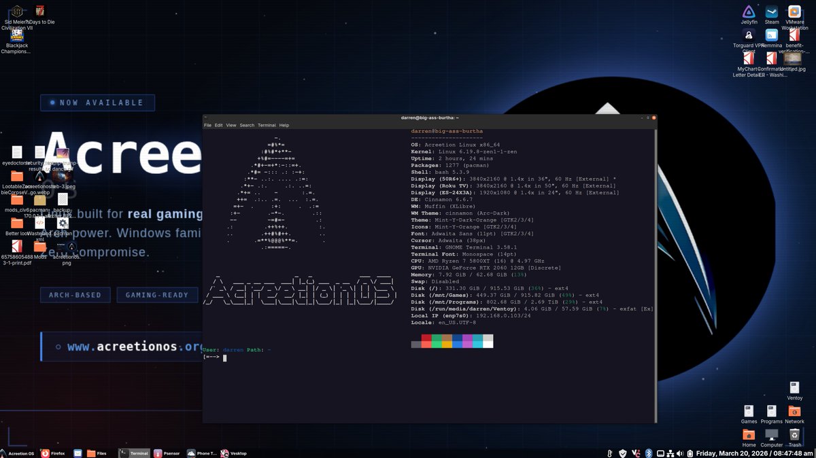
Task: Open the Programs drive icon
Action: click(x=772, y=411)
